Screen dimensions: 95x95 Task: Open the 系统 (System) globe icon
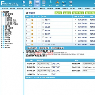pos(24,2)
